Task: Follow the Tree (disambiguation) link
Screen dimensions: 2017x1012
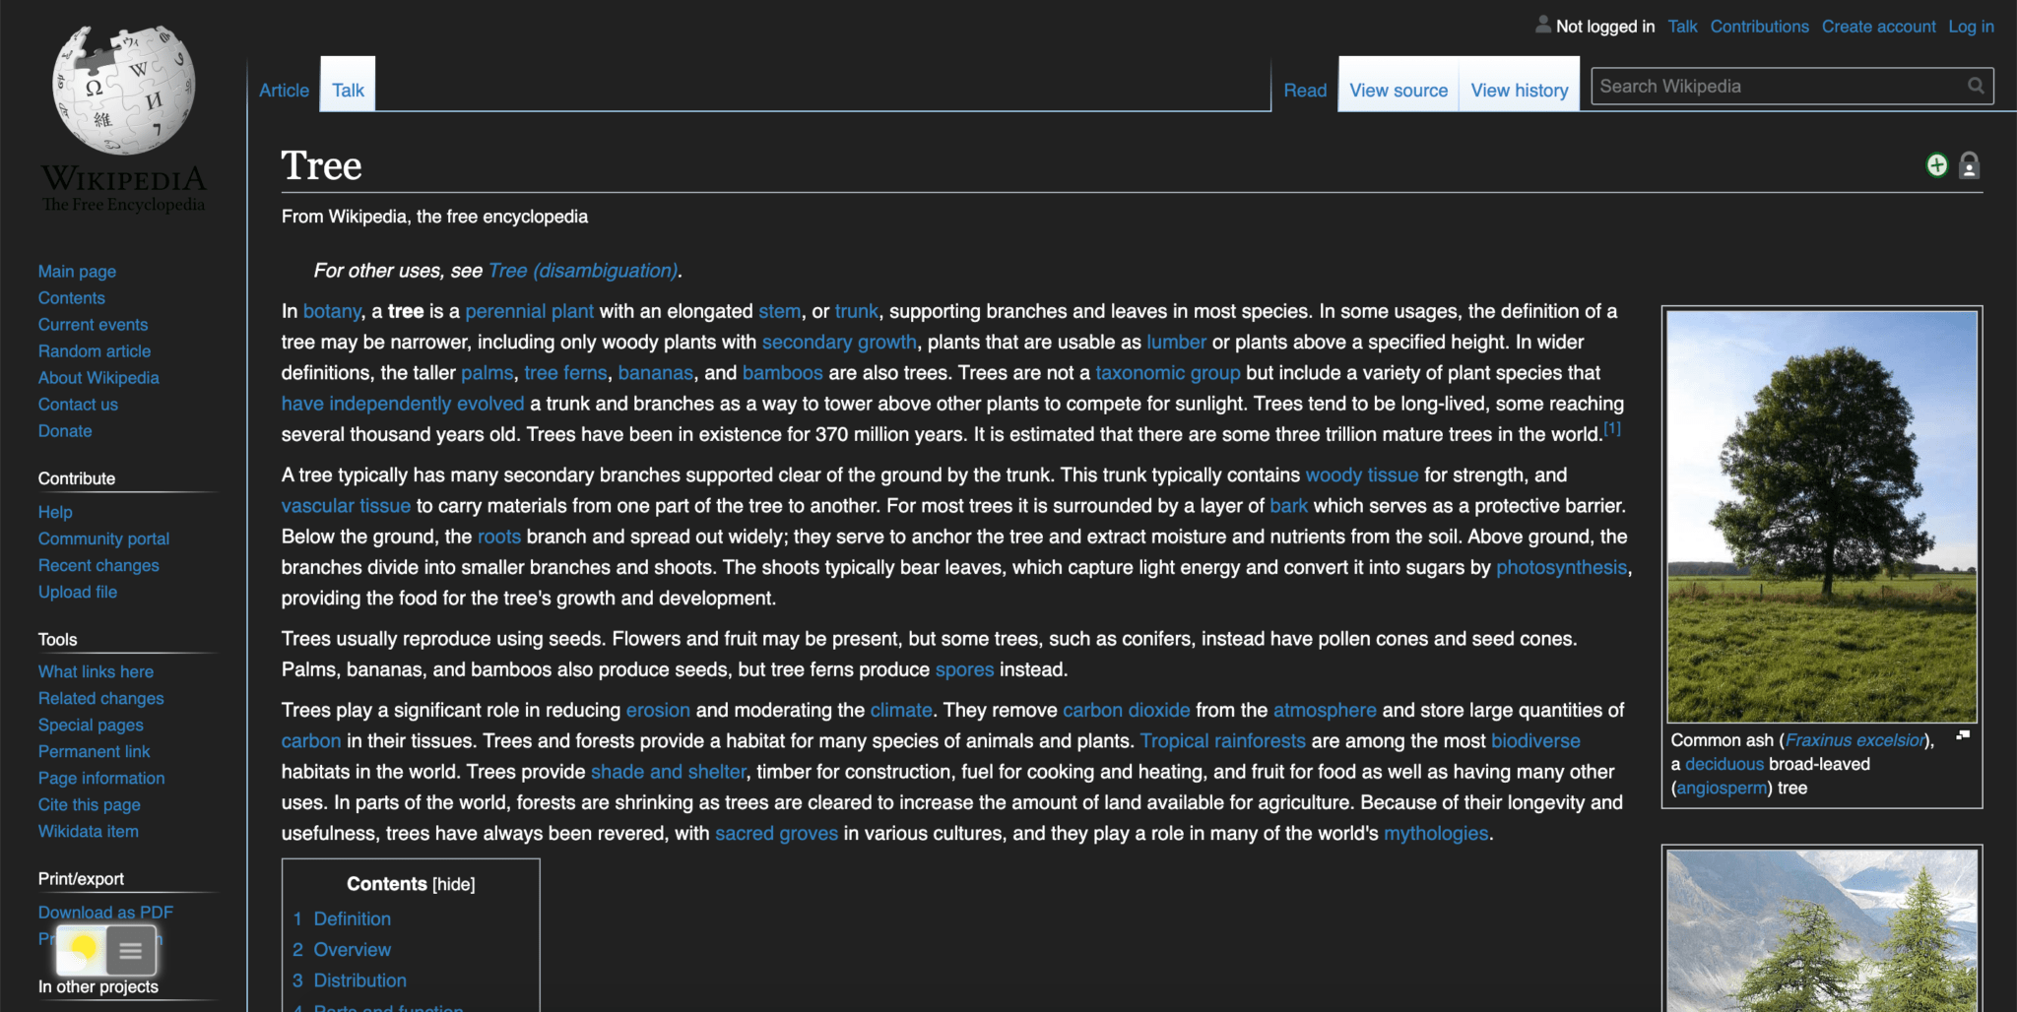Action: (x=583, y=270)
